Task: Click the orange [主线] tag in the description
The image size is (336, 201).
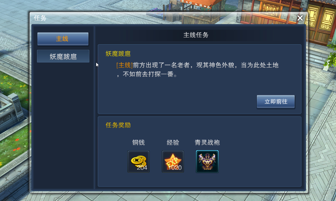Action: (125, 65)
